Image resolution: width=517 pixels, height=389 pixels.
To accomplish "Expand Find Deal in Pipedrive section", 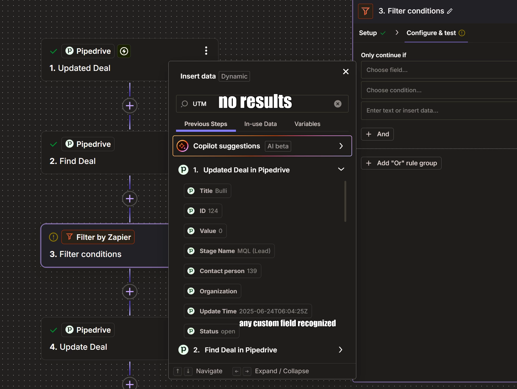I will click(x=340, y=350).
